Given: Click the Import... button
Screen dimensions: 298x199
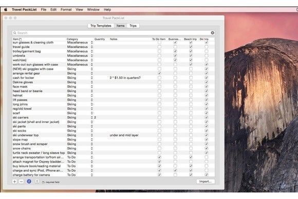Looking at the screenshot, I should pos(206,182).
